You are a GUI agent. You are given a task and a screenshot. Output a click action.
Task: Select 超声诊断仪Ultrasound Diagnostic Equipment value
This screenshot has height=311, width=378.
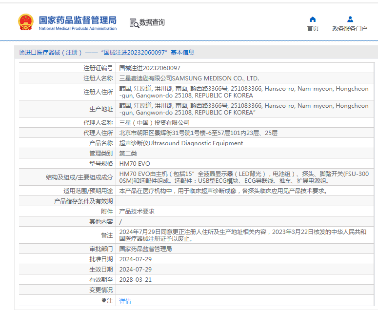click(181, 143)
